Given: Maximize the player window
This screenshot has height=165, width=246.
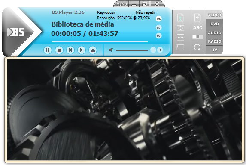Looking at the screenshot, I should [x=145, y=4].
